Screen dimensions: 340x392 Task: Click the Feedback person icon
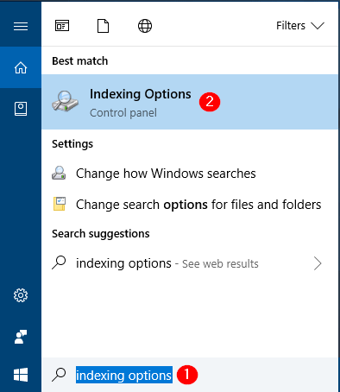point(21,337)
